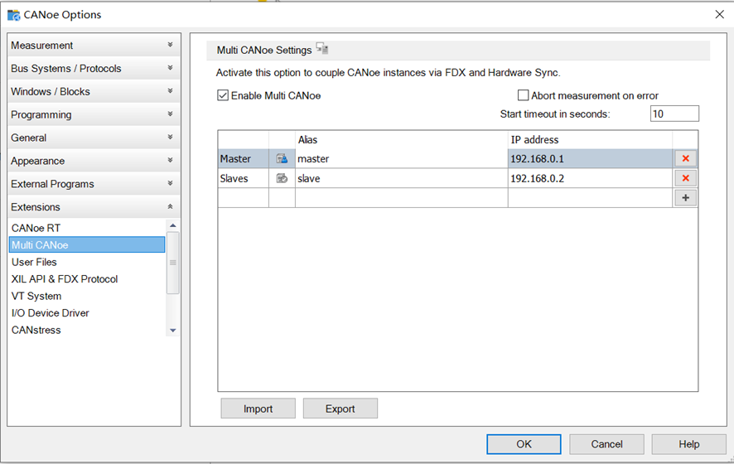Add a new slave with plus button
Image resolution: width=734 pixels, height=464 pixels.
(685, 198)
